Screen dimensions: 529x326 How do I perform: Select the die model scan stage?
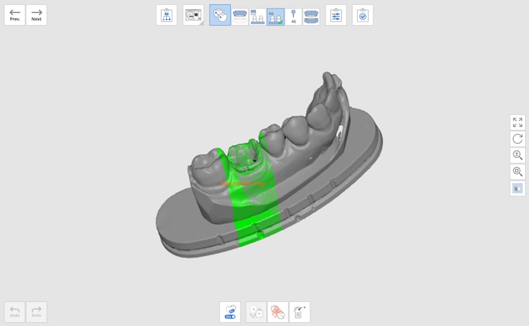(258, 17)
